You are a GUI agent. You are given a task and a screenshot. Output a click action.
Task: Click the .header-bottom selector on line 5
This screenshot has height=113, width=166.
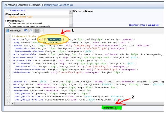pyautogui.click(x=24, y=48)
